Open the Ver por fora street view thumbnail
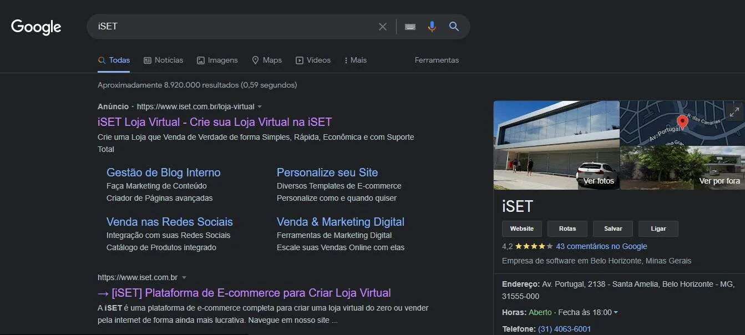Viewport: 745px width, 335px height. 682,167
